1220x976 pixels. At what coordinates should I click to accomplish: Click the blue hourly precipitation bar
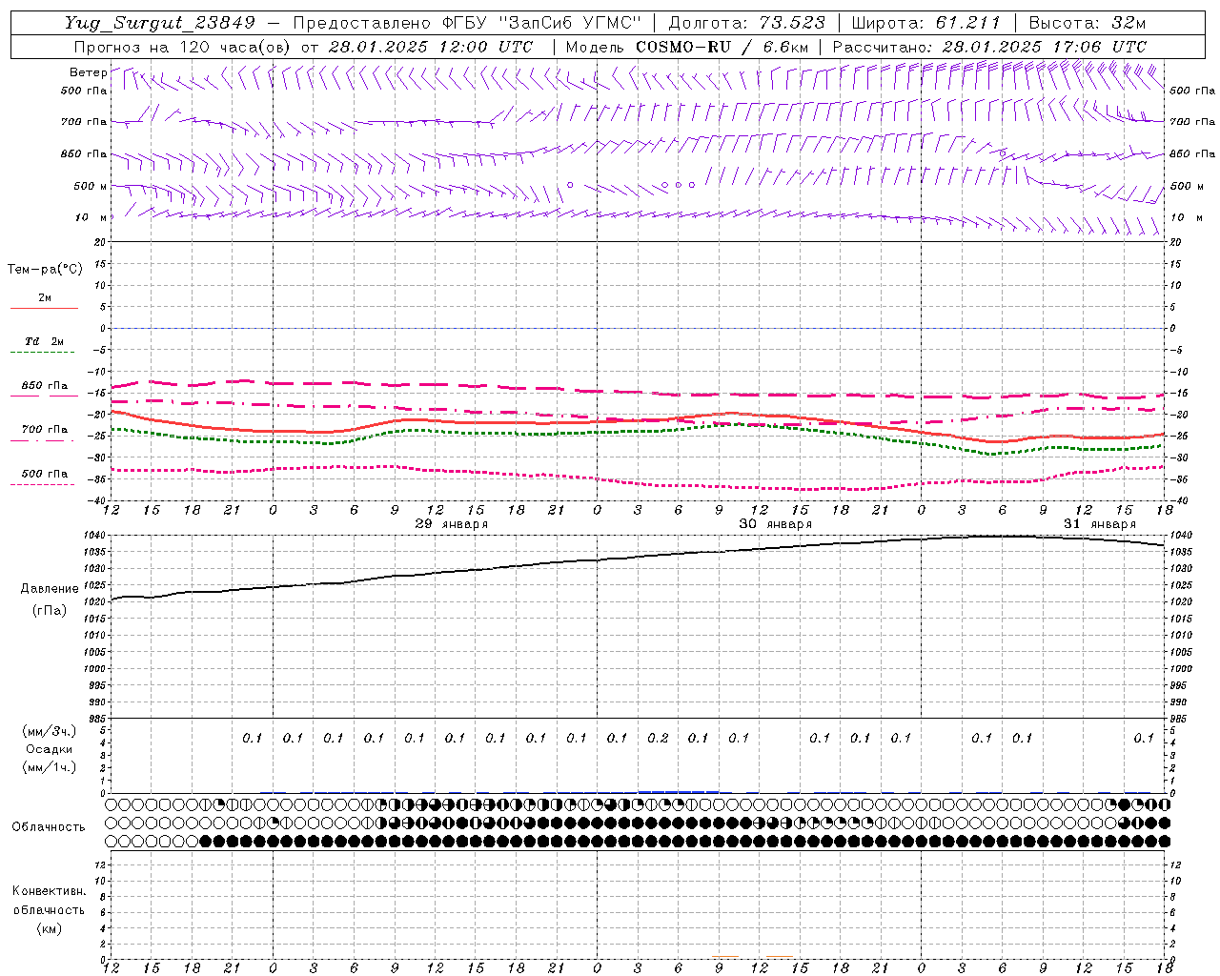pyautogui.click(x=678, y=791)
